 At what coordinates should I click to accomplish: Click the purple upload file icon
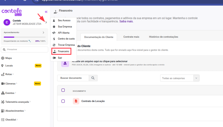coord(65,63)
